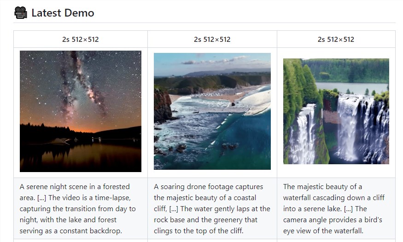Click the movie camera icon beside Latest Demo
The image size is (403, 242).
tap(21, 12)
